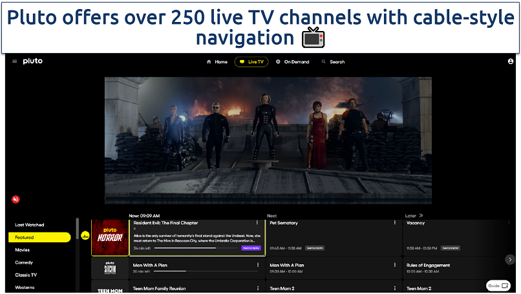Select Resident Evil: The Final Chapter title
Screen dimensions: 521x294
click(x=166, y=223)
